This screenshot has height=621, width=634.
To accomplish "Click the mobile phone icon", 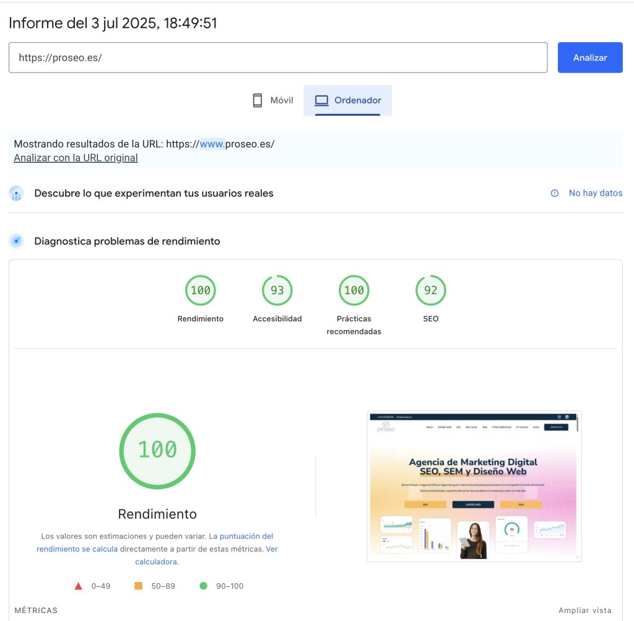I will [258, 100].
